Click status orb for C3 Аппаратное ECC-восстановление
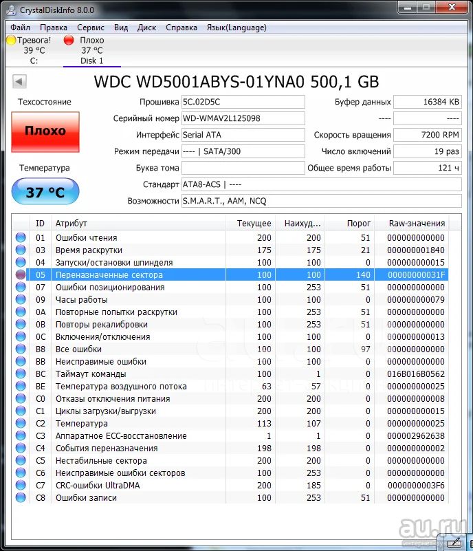 (21, 435)
